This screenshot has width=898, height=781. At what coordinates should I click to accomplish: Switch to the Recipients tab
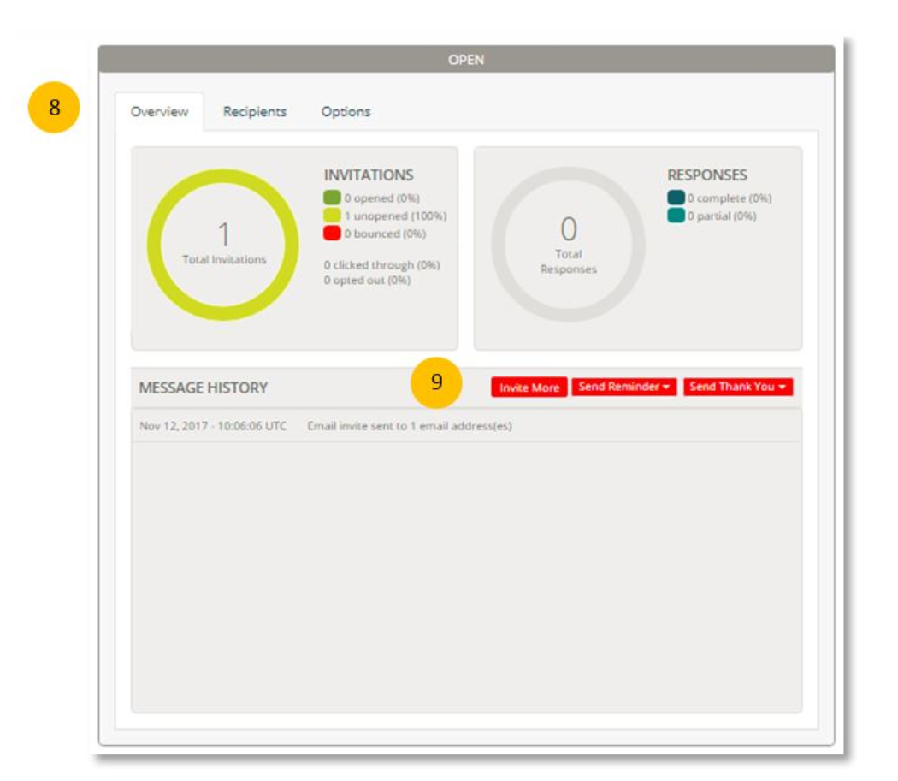click(255, 112)
